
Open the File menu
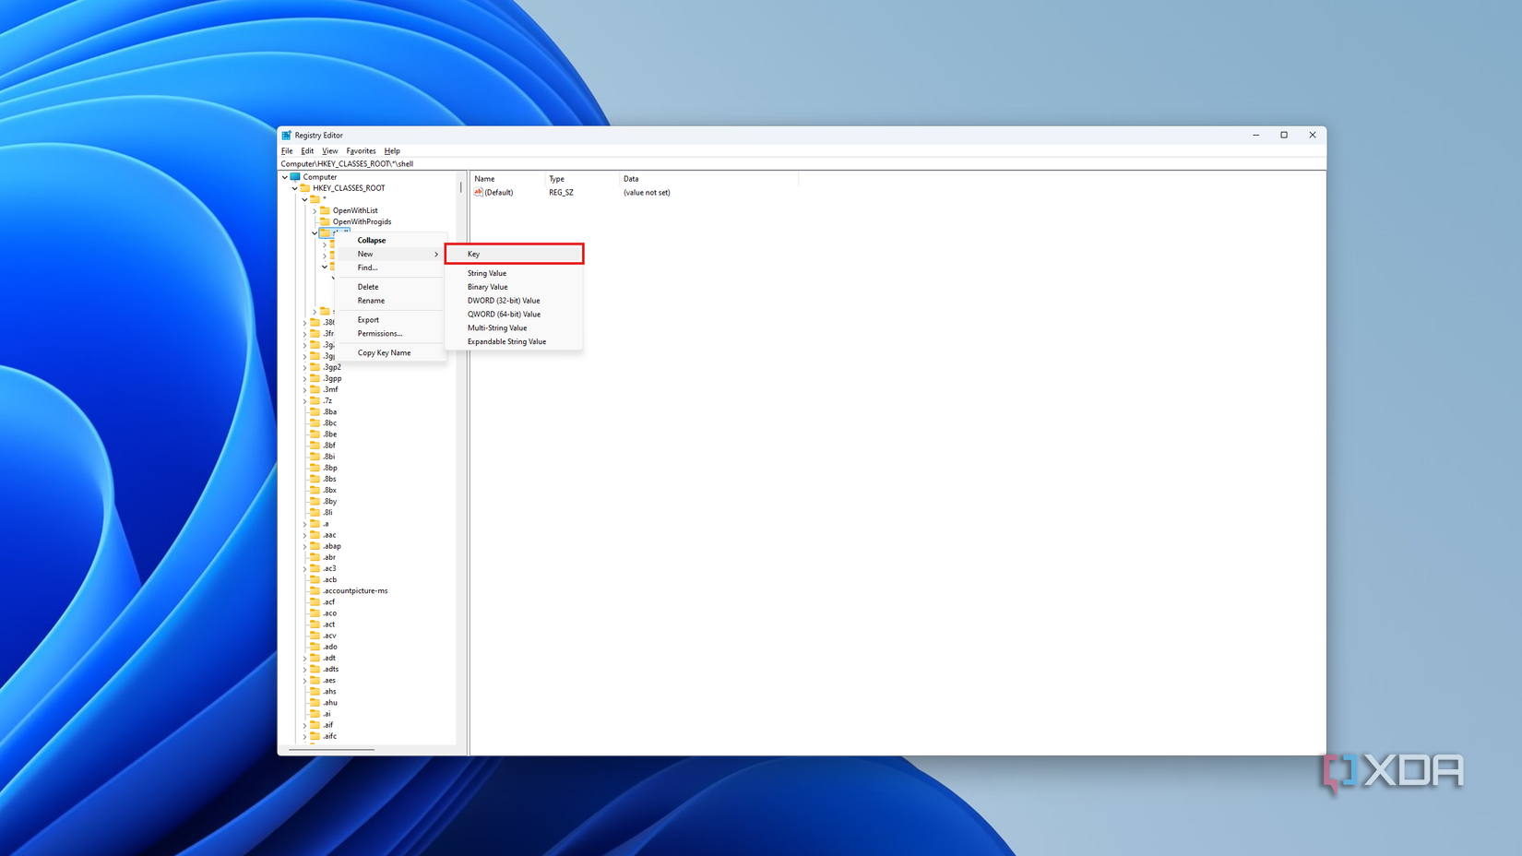287,150
